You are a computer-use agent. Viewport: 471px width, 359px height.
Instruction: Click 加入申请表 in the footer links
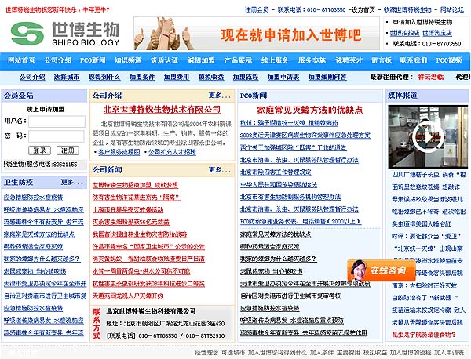[449, 353]
